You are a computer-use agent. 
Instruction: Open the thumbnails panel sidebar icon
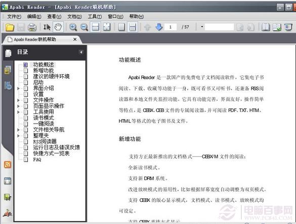pos(8,70)
